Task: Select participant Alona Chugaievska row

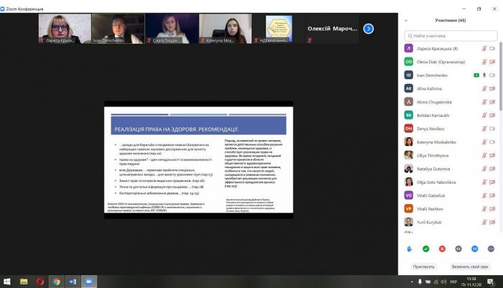Action: coord(451,102)
